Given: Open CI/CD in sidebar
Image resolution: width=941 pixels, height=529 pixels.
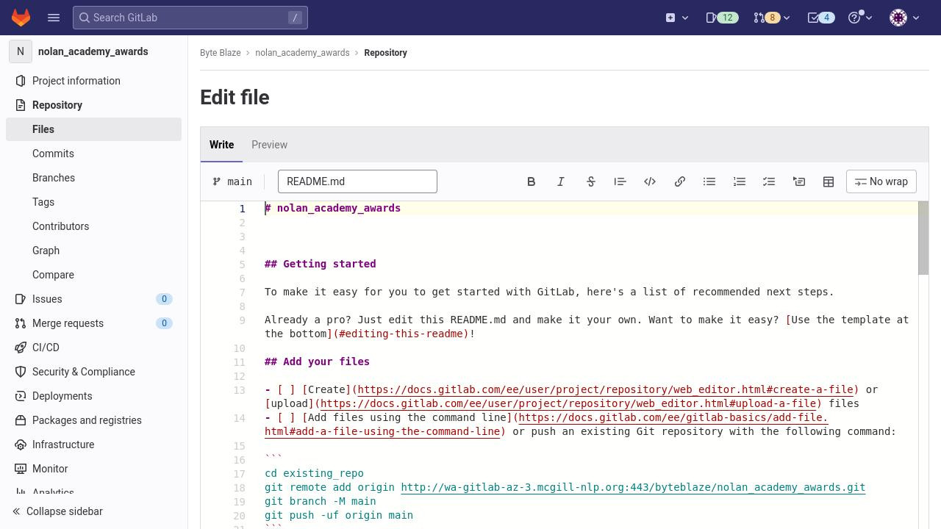Looking at the screenshot, I should [x=93, y=348].
